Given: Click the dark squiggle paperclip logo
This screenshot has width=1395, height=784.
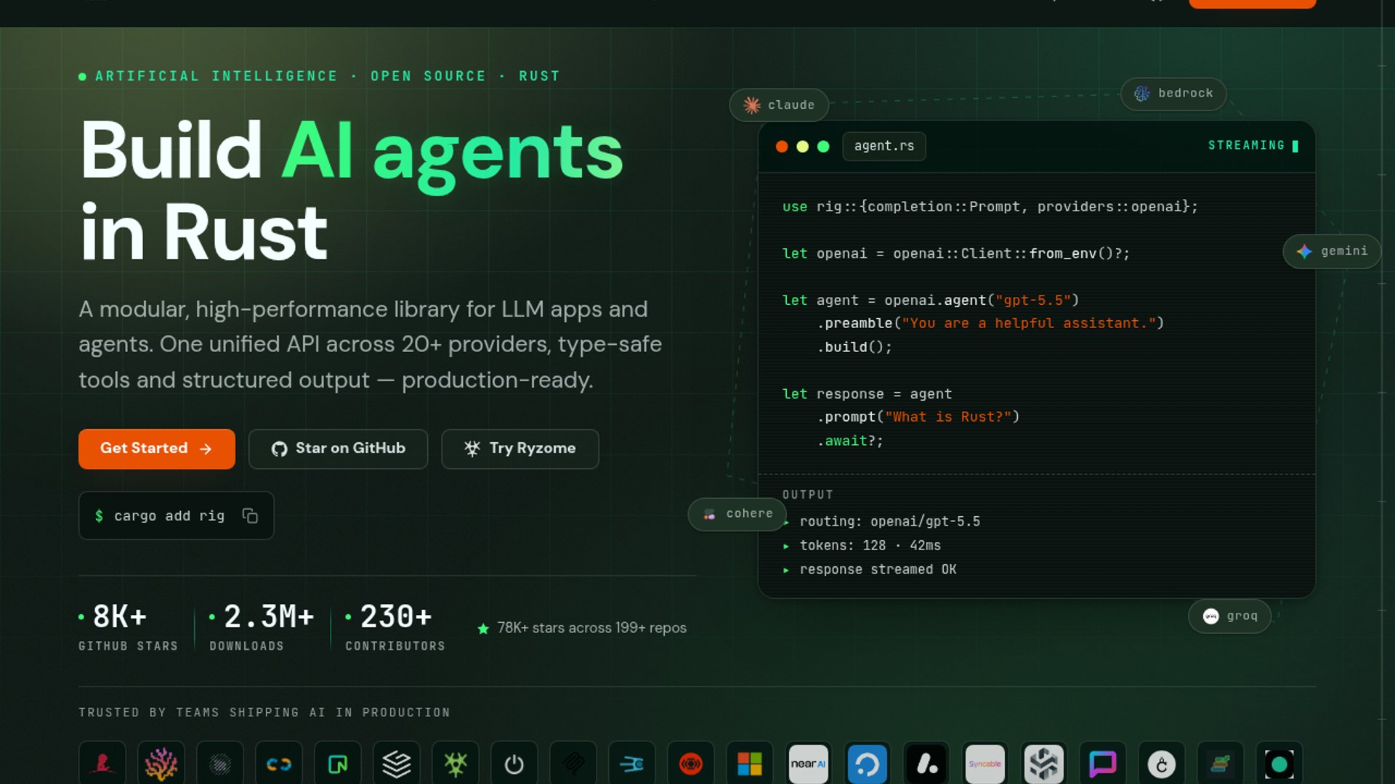Looking at the screenshot, I should click(x=573, y=764).
